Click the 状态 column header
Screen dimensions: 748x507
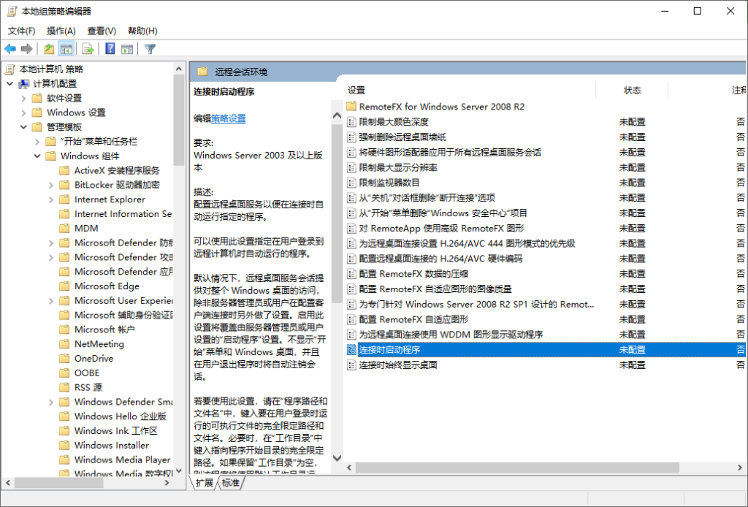tap(632, 90)
